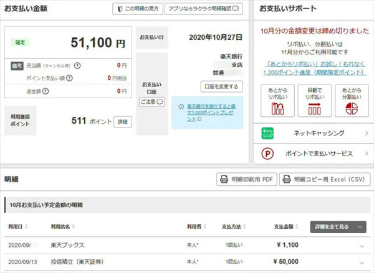
Task: Click printer icon on Excel CSV button
Action: point(287,179)
